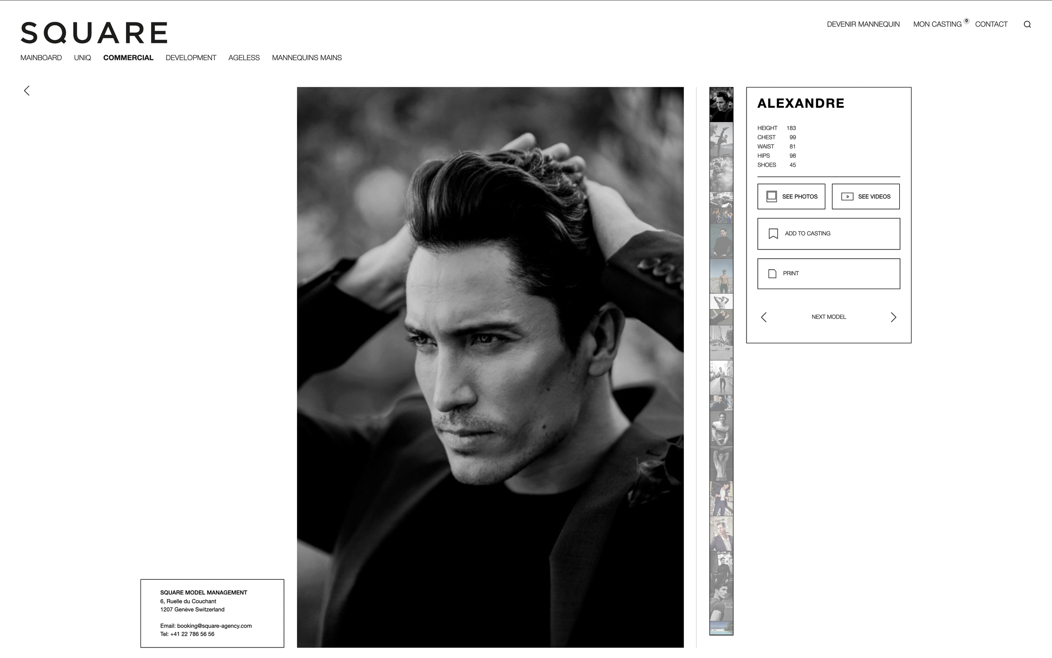The image size is (1052, 658).
Task: Click the photos icon inside SEE PHOTOS button
Action: [771, 196]
